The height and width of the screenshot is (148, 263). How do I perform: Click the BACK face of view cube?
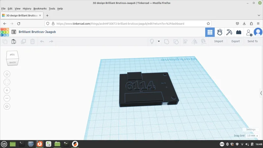pyautogui.click(x=12, y=62)
